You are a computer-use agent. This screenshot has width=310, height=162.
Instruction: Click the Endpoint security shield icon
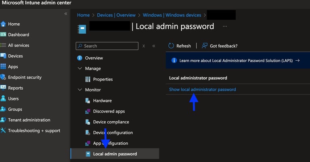(3, 77)
